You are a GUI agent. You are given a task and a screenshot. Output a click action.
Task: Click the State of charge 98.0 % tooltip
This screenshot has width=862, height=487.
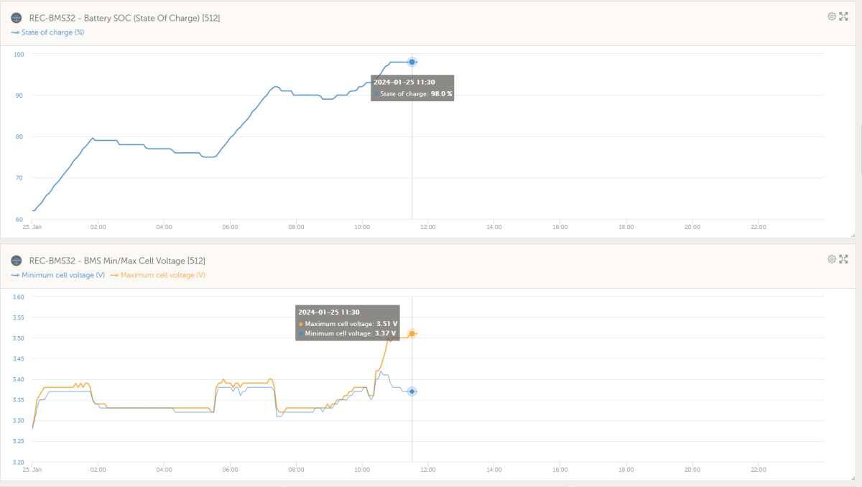(412, 88)
